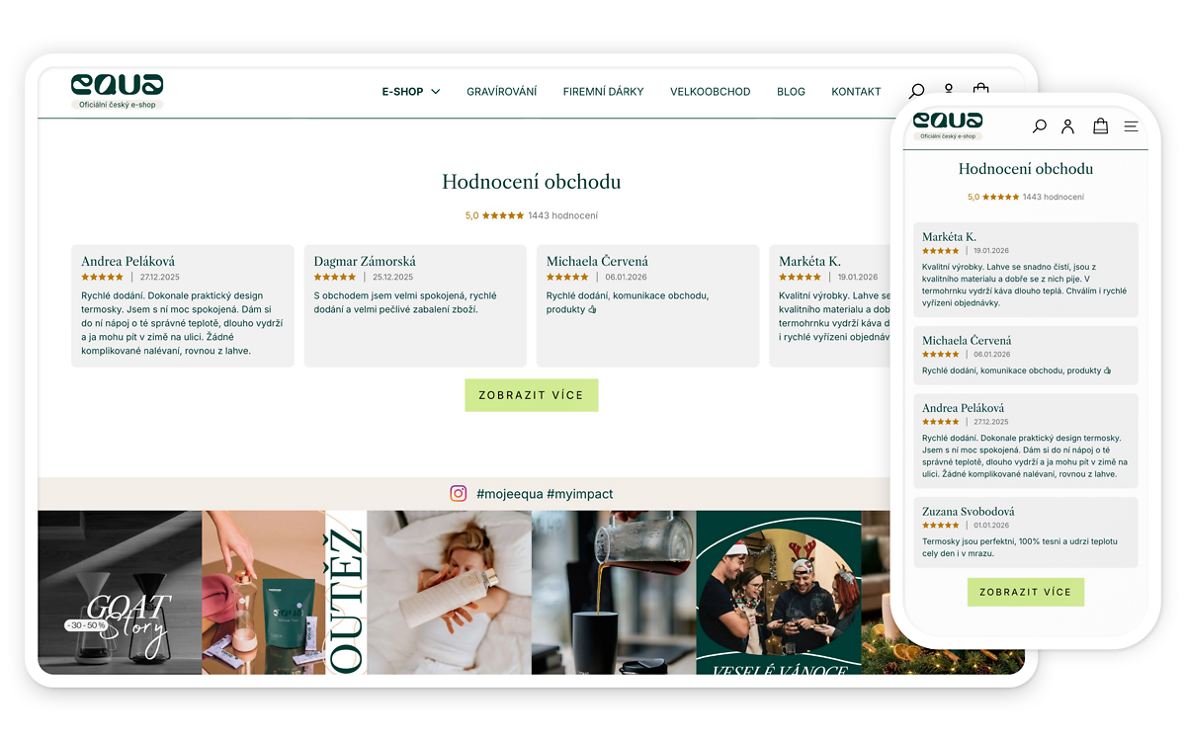This screenshot has width=1186, height=741.
Task: Click the mobile 1443 hodnocení rating summary
Action: tap(1026, 197)
